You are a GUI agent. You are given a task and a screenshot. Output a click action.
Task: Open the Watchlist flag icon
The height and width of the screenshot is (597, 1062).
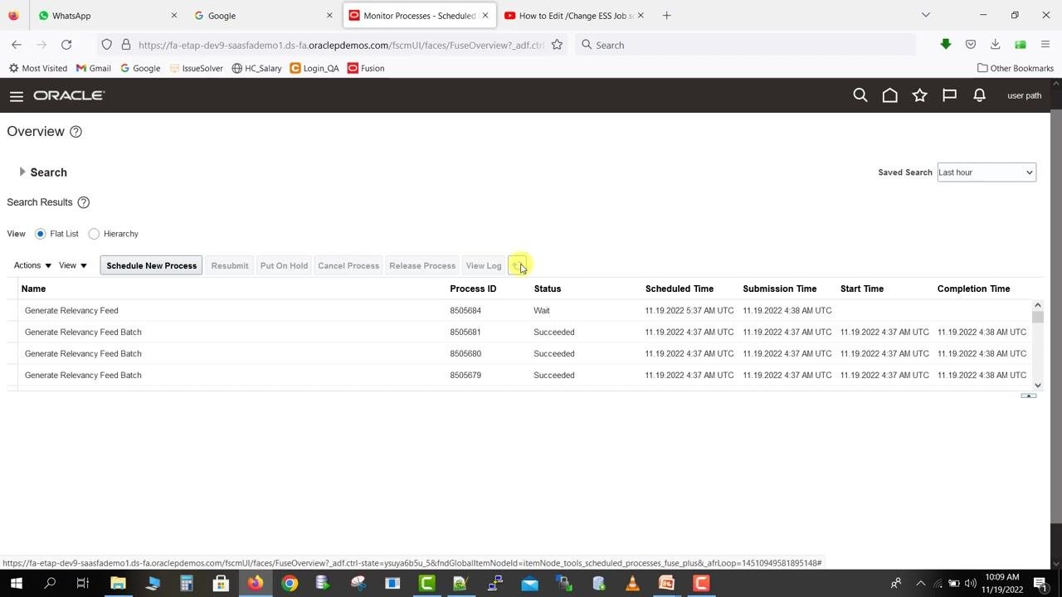[x=949, y=95]
